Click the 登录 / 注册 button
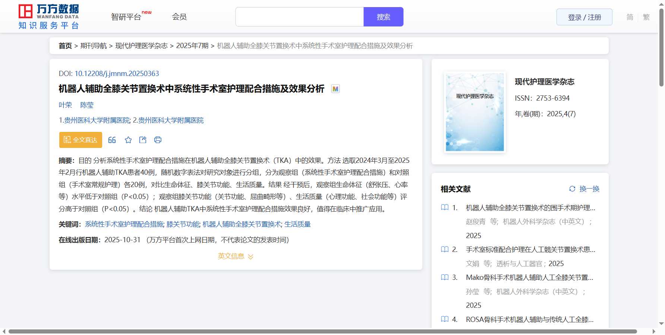This screenshot has height=335, width=665. pyautogui.click(x=584, y=17)
